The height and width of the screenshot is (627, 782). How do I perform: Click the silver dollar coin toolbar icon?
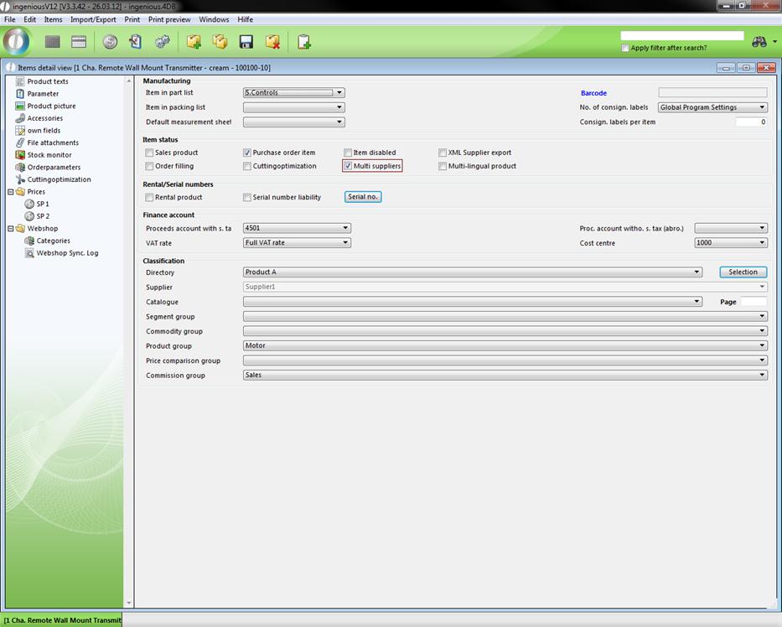(x=110, y=42)
